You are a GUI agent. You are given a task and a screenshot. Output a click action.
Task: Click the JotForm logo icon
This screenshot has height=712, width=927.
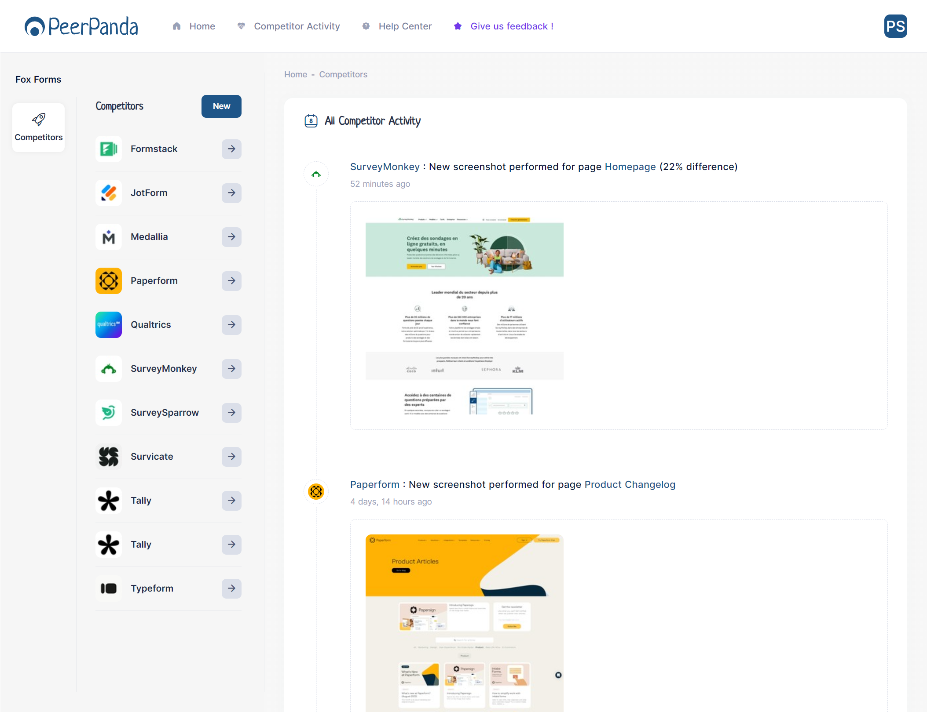109,193
